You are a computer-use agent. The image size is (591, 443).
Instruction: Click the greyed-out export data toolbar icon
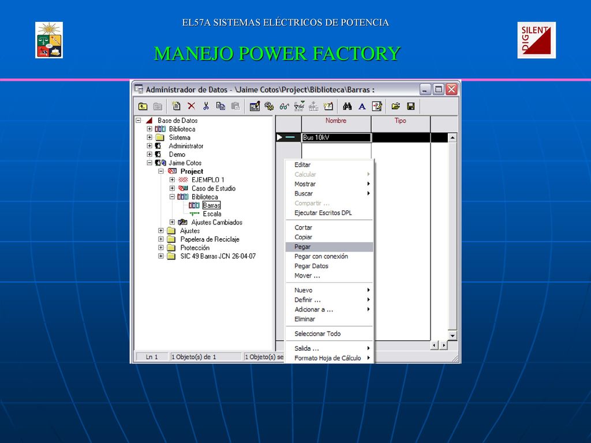point(313,107)
